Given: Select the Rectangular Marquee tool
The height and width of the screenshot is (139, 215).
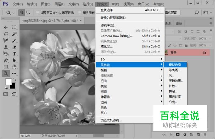Looking at the screenshot, I should [x=14, y=27].
